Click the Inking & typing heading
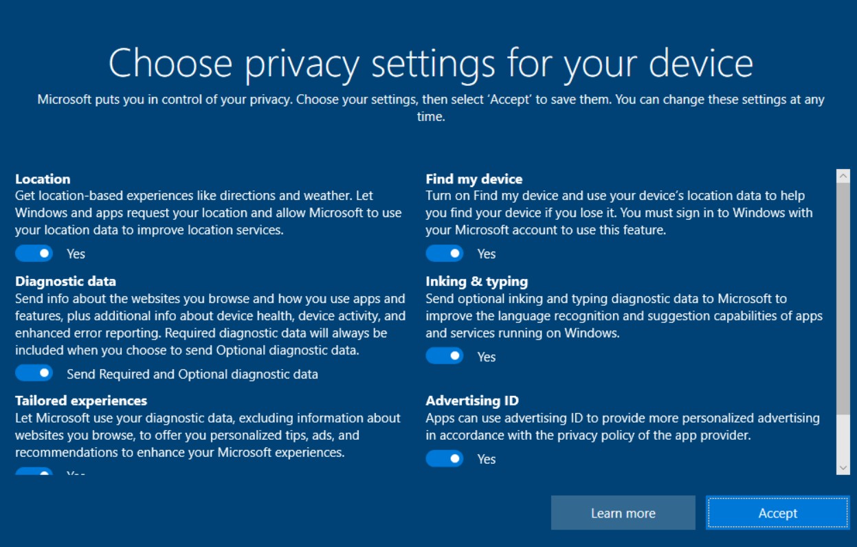The height and width of the screenshot is (547, 857). coord(476,281)
